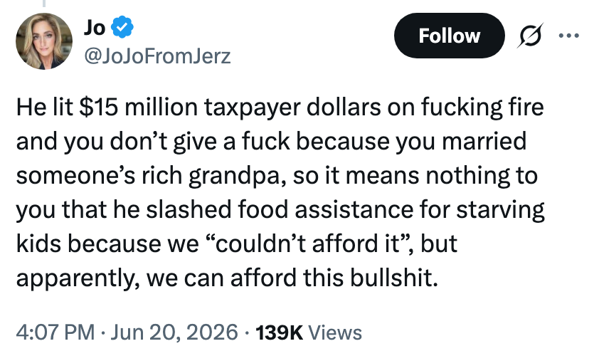Screen dimensions: 599x356
Task: Follow the @JoJoFromJerz account
Action: (450, 36)
